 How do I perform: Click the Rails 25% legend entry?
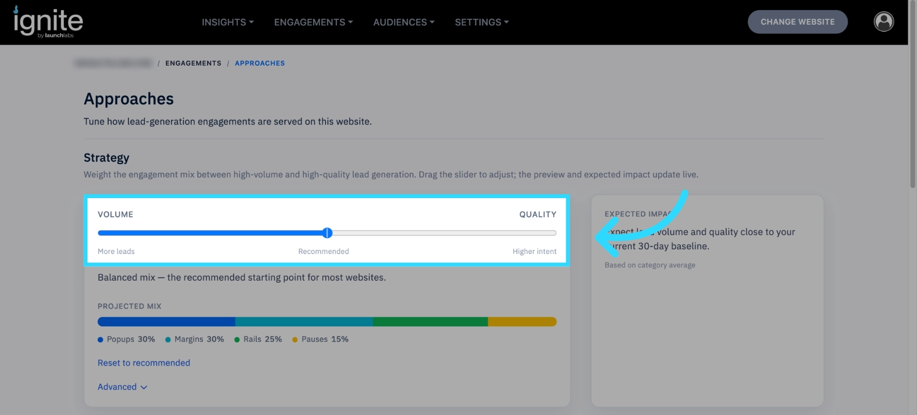[258, 339]
